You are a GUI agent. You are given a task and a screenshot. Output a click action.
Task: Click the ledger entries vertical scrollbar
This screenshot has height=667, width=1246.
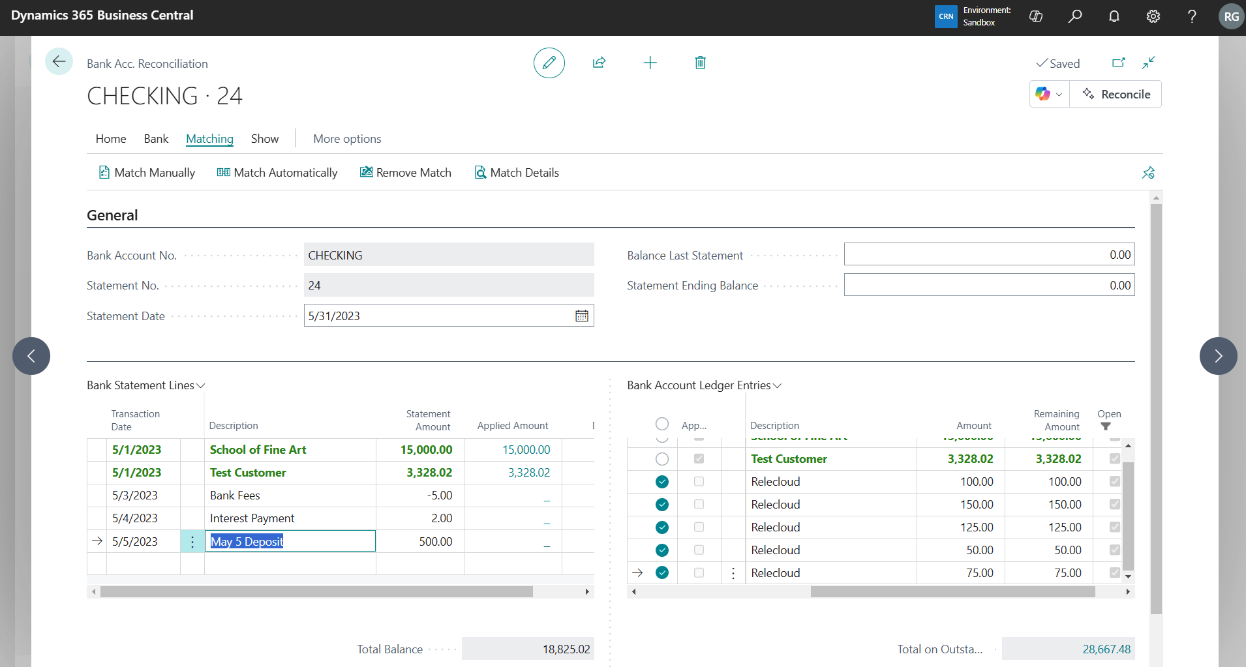(x=1129, y=515)
